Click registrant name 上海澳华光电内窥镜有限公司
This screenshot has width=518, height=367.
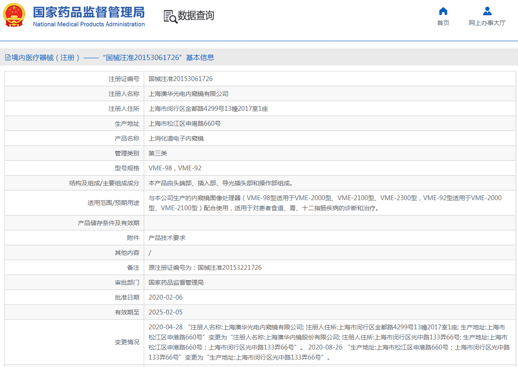[188, 94]
